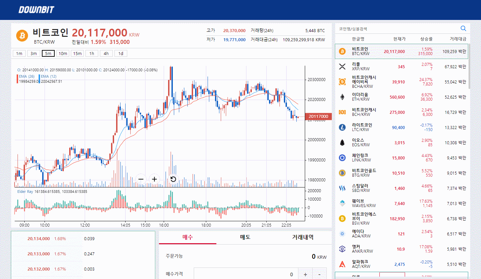Zoom in the chart with the plus button
481x279 pixels.
[x=154, y=179]
